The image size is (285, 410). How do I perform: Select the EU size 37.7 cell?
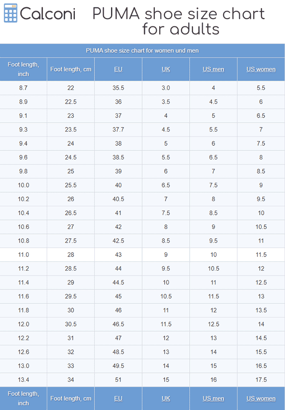(118, 130)
